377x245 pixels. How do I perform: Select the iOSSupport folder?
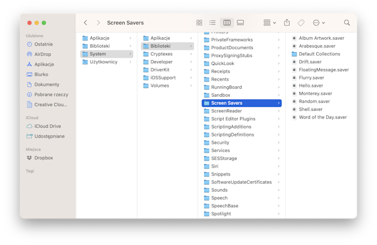click(x=167, y=78)
